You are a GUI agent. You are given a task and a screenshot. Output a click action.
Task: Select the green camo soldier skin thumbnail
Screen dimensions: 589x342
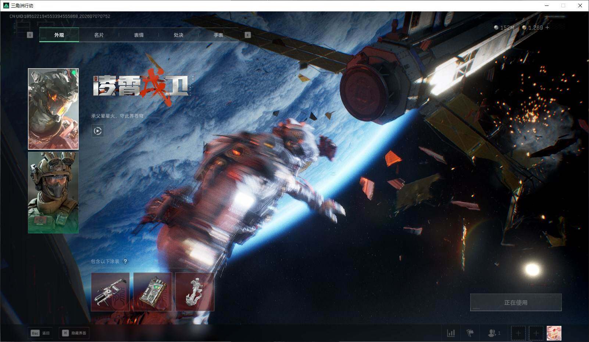(53, 193)
